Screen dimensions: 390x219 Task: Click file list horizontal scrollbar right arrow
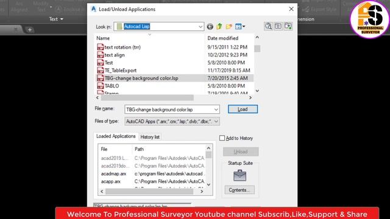pos(250,97)
